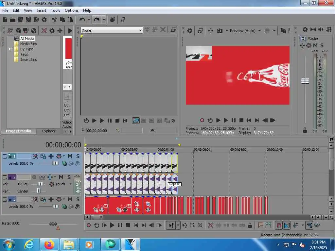
Task: Open the edit tool selector dropdown arrow
Action: (x=178, y=225)
